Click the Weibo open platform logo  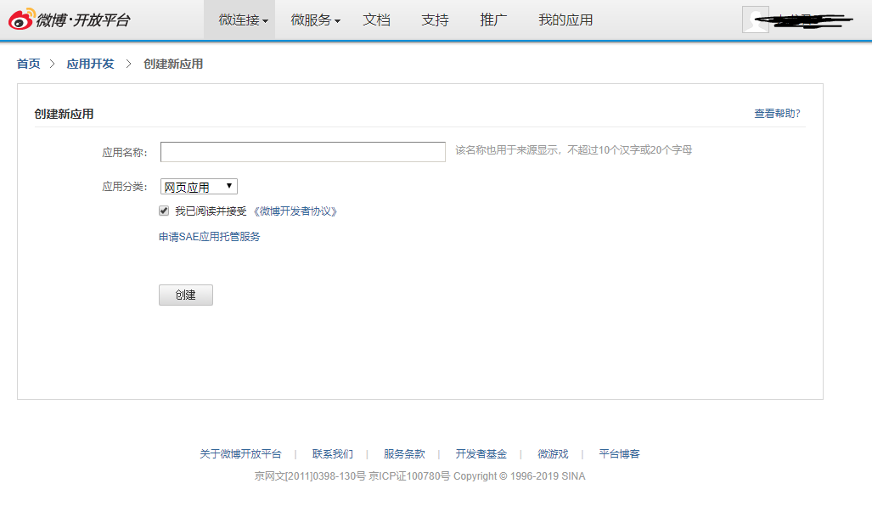pyautogui.click(x=70, y=20)
